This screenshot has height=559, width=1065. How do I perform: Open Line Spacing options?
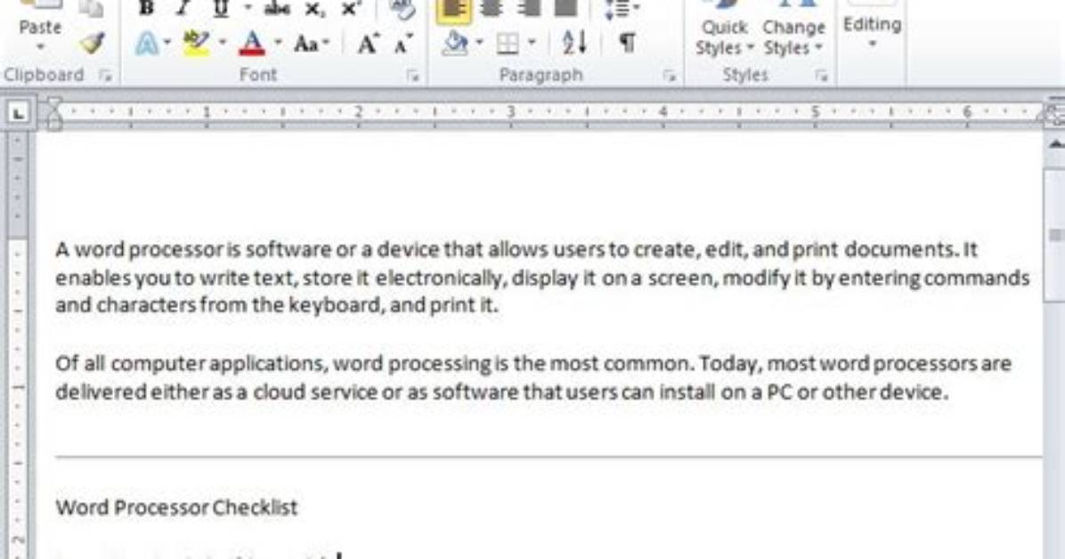[x=622, y=8]
